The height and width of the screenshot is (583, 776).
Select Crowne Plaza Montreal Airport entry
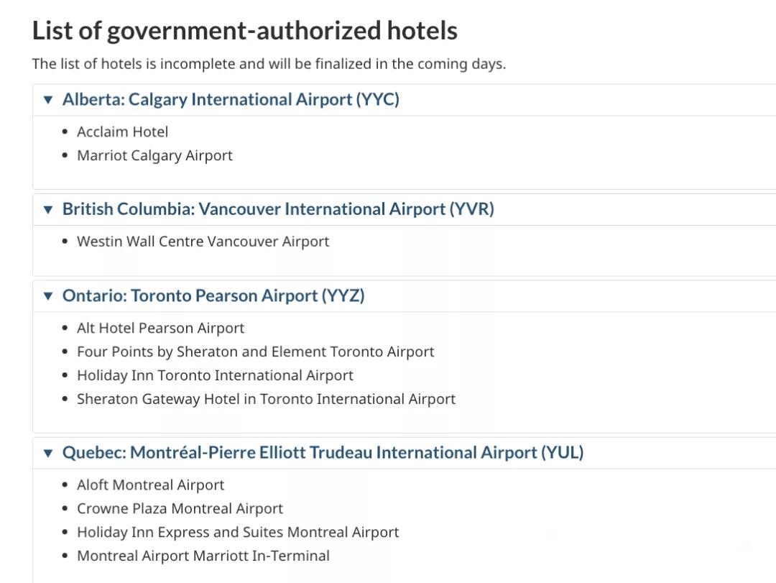[180, 509]
